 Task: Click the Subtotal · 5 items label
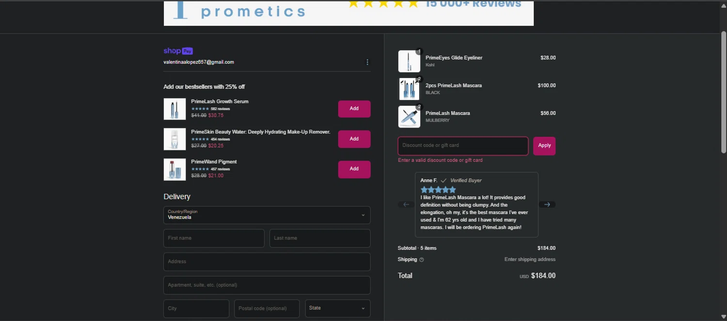click(x=417, y=248)
